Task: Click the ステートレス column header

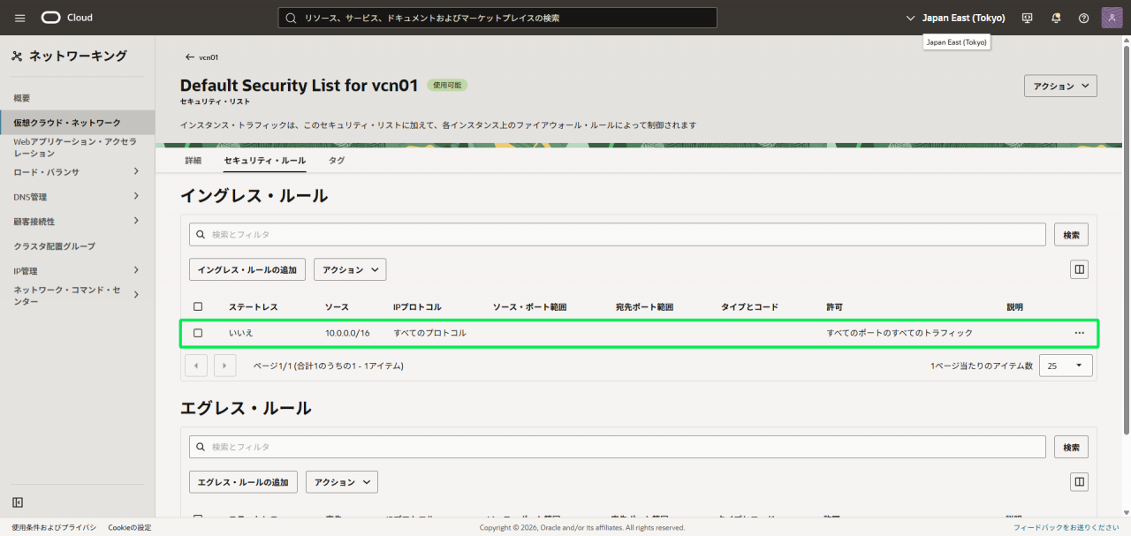Action: point(253,306)
